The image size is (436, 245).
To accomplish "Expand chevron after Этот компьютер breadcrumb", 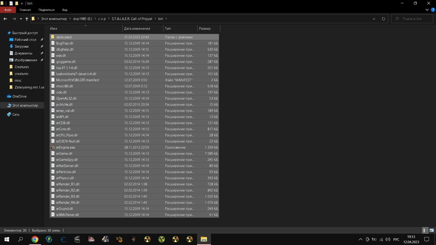I will point(70,19).
